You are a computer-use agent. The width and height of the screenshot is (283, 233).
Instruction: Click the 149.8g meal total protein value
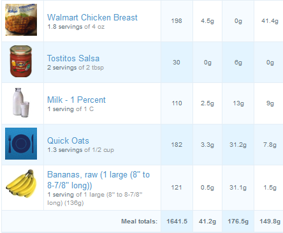pos(270,222)
